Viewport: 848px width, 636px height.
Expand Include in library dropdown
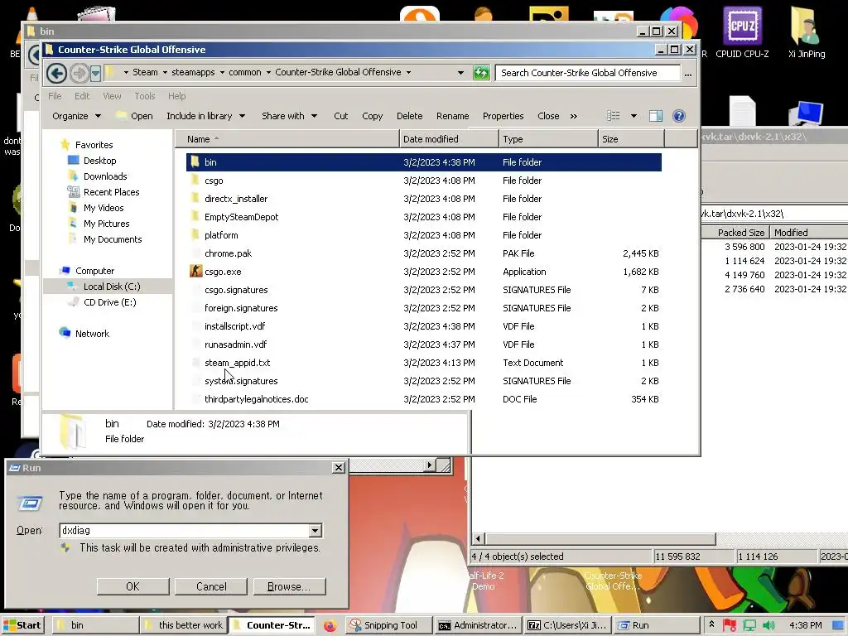click(x=205, y=116)
